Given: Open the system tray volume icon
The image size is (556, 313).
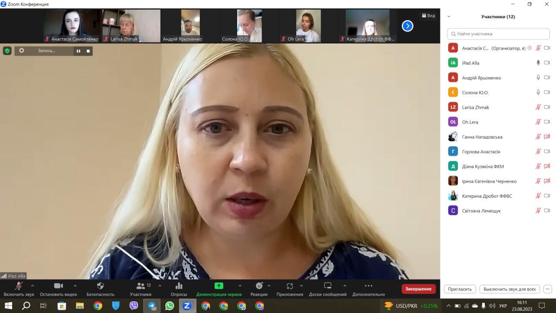Looking at the screenshot, I should point(492,306).
